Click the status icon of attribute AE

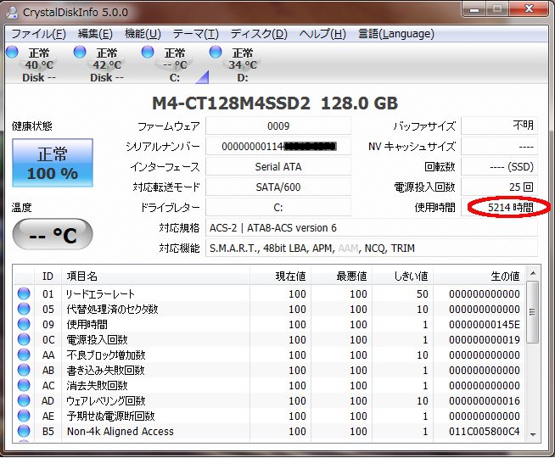[24, 416]
